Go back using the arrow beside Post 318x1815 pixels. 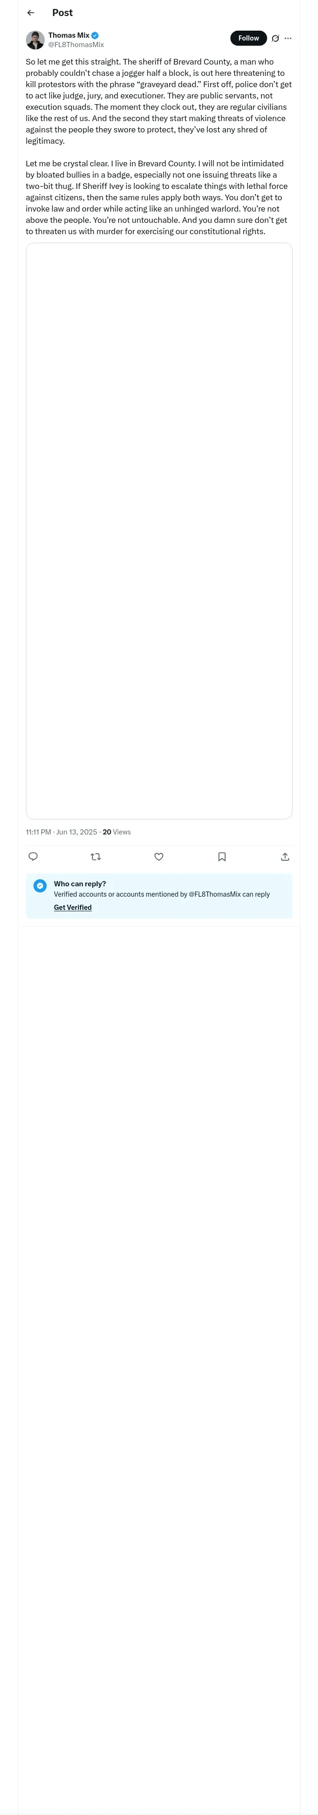pos(30,13)
